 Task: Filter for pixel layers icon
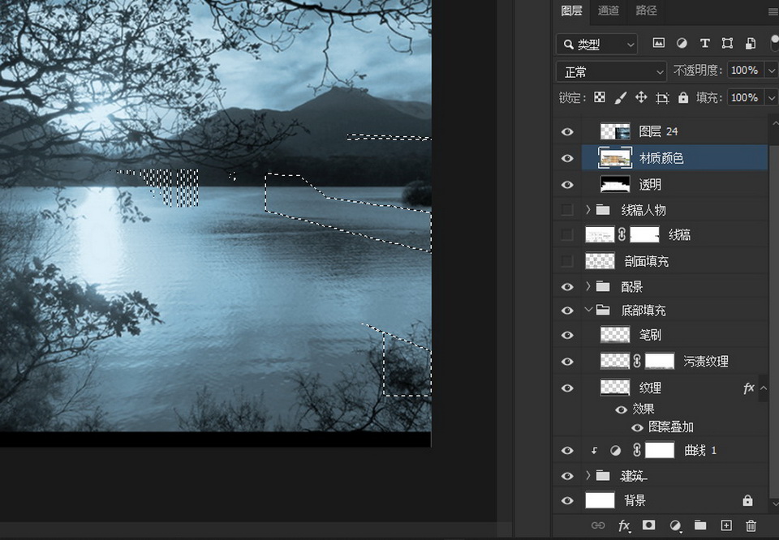[x=659, y=43]
